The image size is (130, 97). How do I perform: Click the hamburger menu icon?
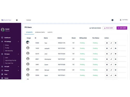pos(17,20)
